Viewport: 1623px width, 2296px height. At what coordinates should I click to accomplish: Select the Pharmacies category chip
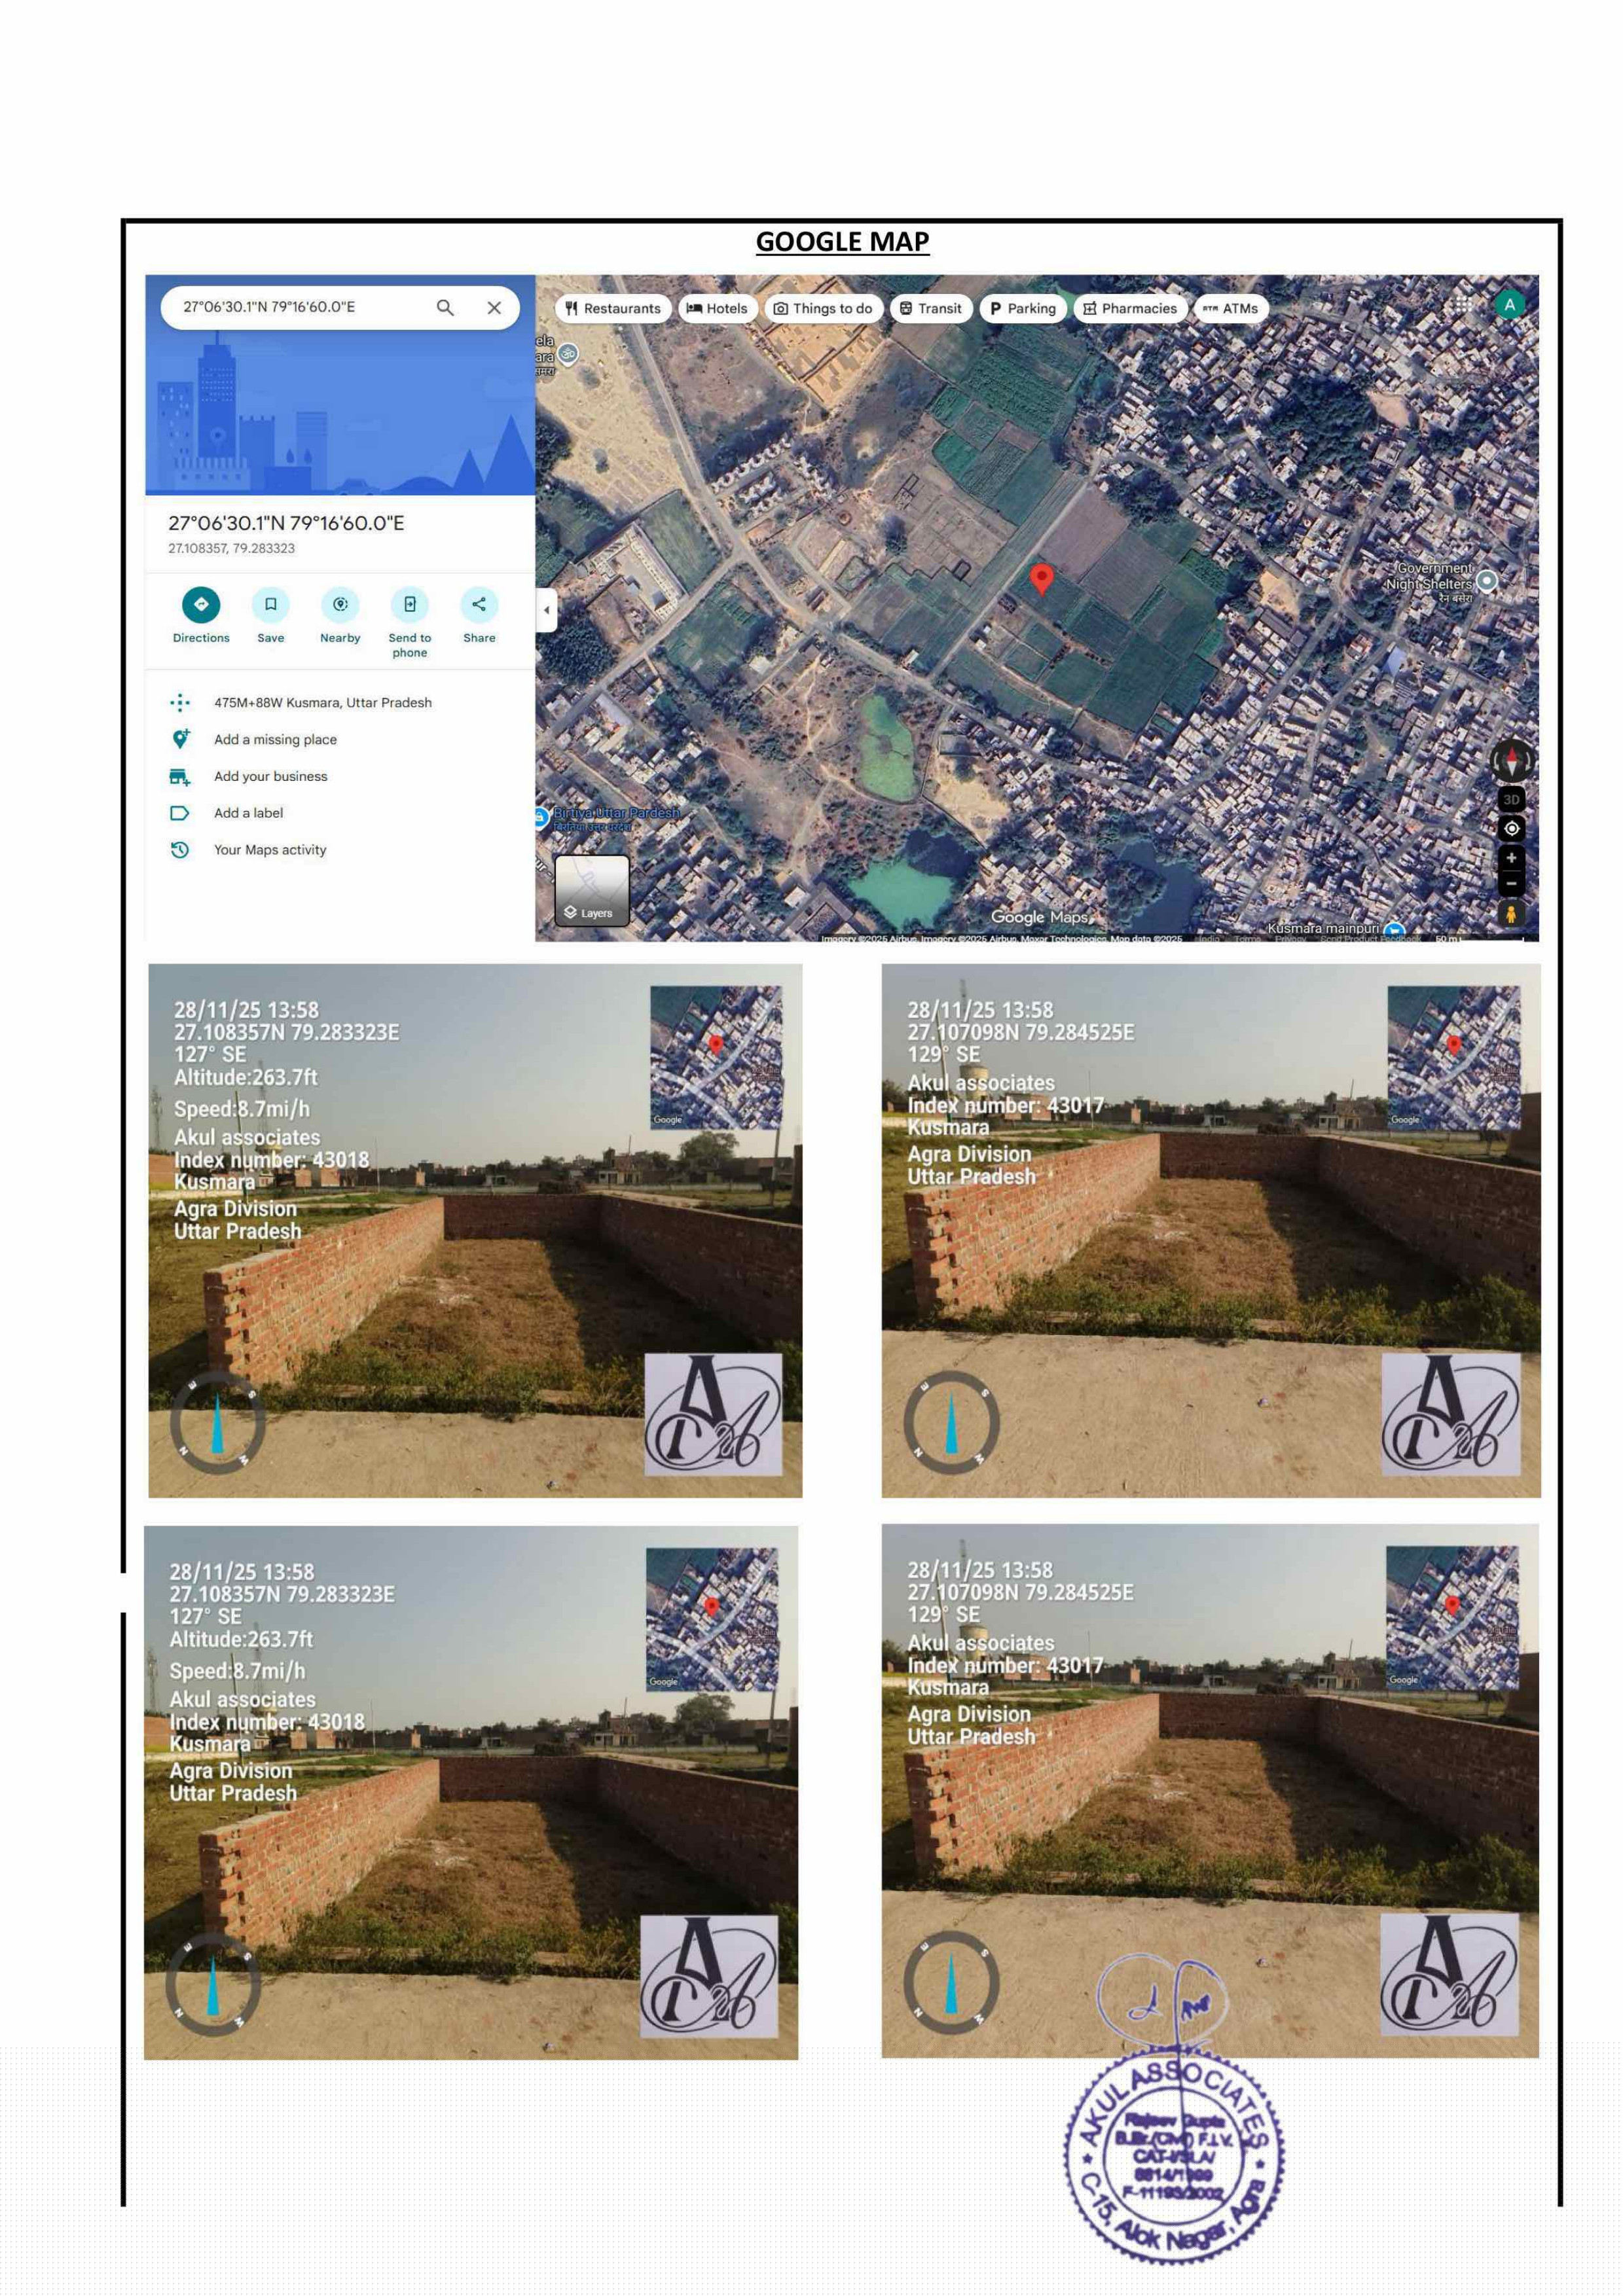pyautogui.click(x=1130, y=309)
